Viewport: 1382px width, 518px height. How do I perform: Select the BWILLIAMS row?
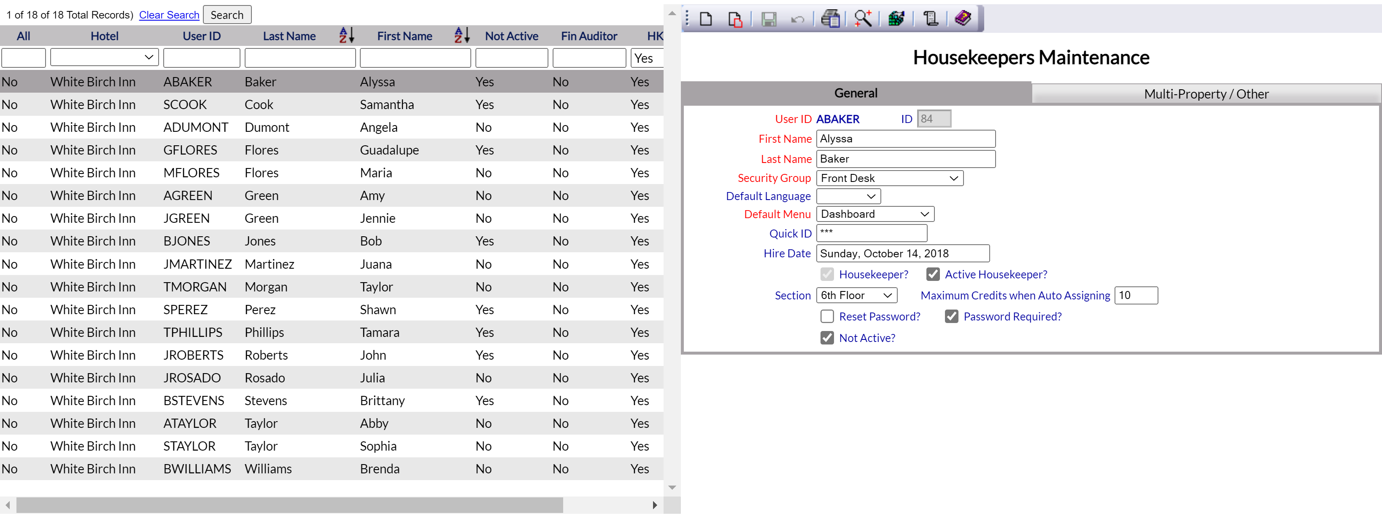pos(332,469)
